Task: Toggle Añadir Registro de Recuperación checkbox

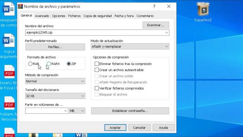Action: click(x=96, y=82)
